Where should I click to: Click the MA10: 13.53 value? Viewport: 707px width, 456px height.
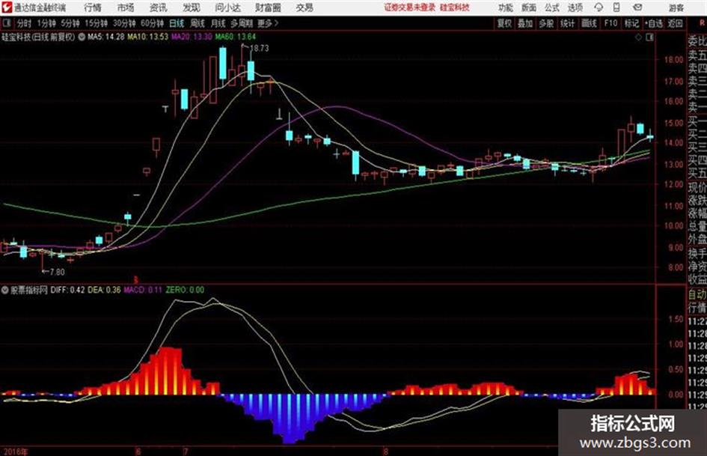(148, 37)
